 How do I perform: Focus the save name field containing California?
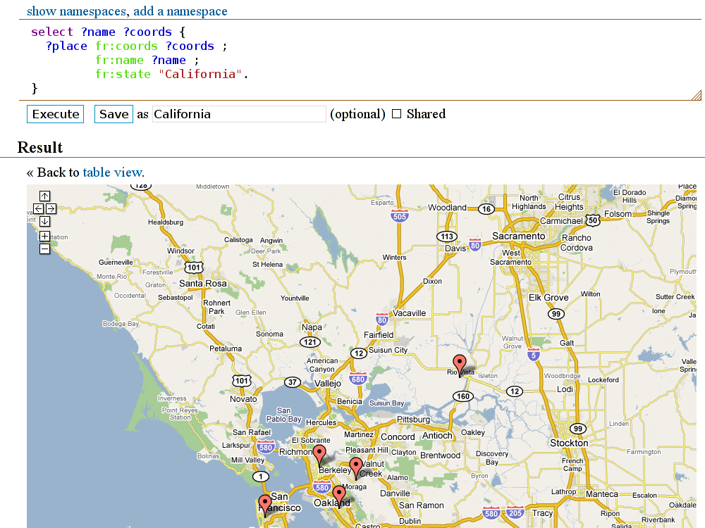[239, 114]
